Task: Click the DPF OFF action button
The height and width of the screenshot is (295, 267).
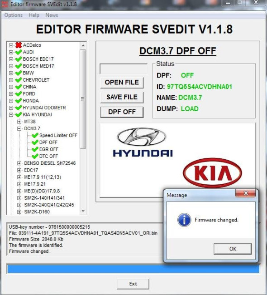Action: click(x=122, y=112)
